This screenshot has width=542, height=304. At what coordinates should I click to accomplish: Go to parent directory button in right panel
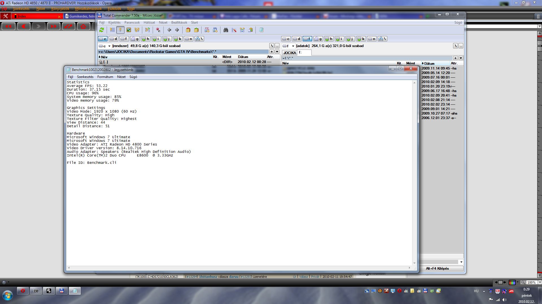(x=461, y=46)
